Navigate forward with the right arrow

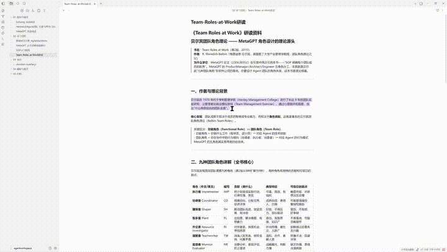tap(69, 11)
